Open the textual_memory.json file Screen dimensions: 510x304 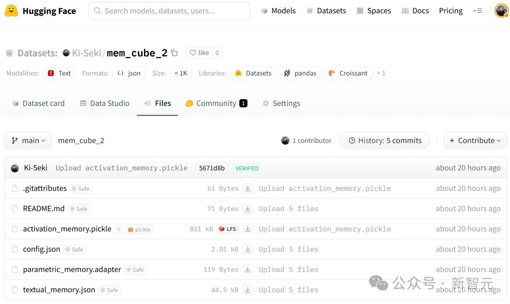(59, 290)
